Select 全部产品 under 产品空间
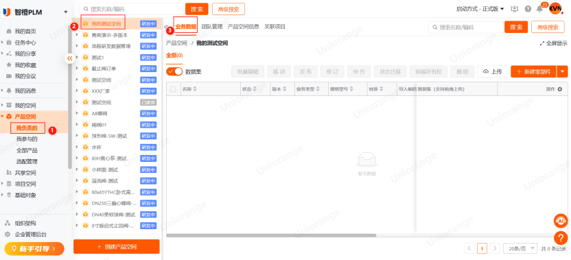Image resolution: width=571 pixels, height=260 pixels. click(27, 150)
